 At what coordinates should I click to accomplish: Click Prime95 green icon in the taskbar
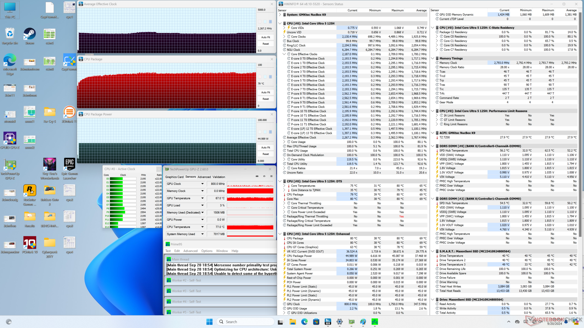375,322
